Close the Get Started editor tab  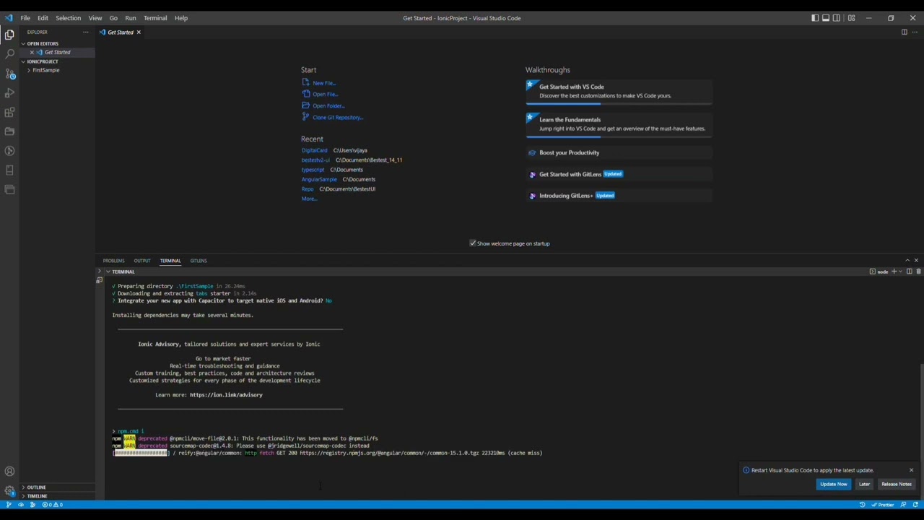point(139,32)
